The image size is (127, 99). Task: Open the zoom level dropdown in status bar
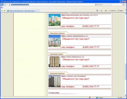(124, 97)
